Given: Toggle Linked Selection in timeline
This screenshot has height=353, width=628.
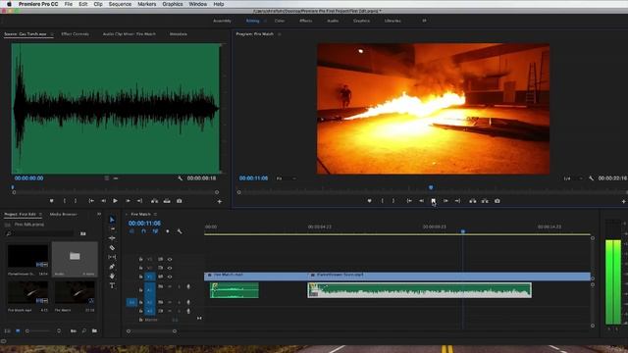Looking at the screenshot, I should click(155, 231).
